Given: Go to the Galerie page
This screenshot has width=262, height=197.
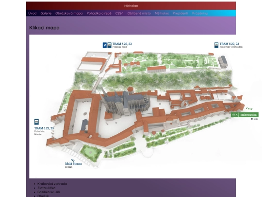Looking at the screenshot, I should coord(46,14).
